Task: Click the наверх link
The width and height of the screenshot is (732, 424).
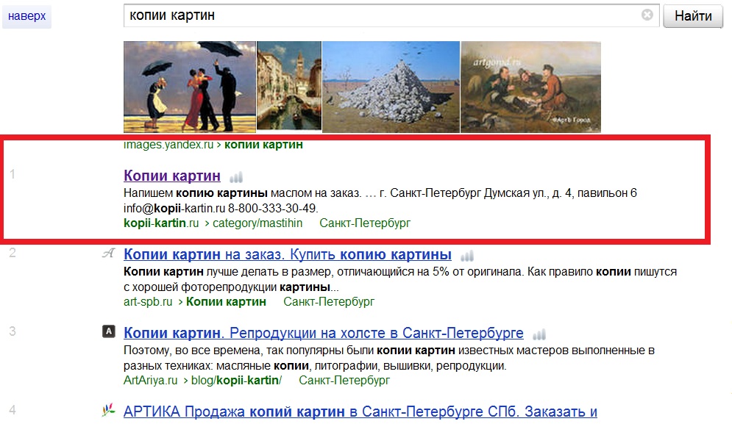Action: coord(26,16)
